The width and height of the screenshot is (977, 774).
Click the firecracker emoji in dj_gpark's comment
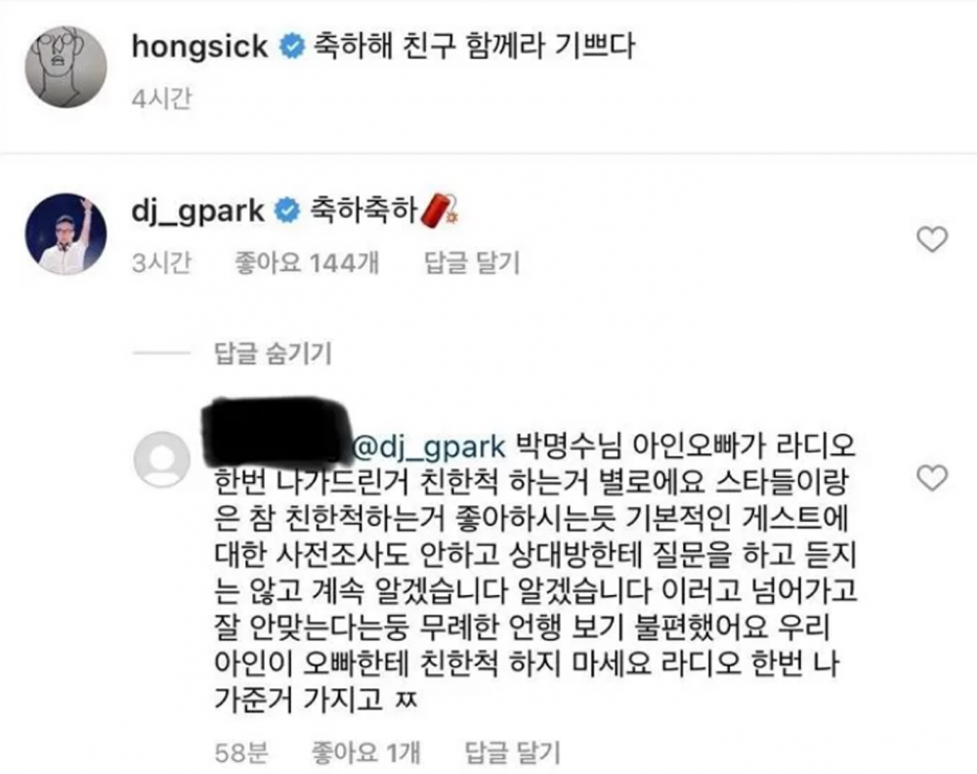441,211
